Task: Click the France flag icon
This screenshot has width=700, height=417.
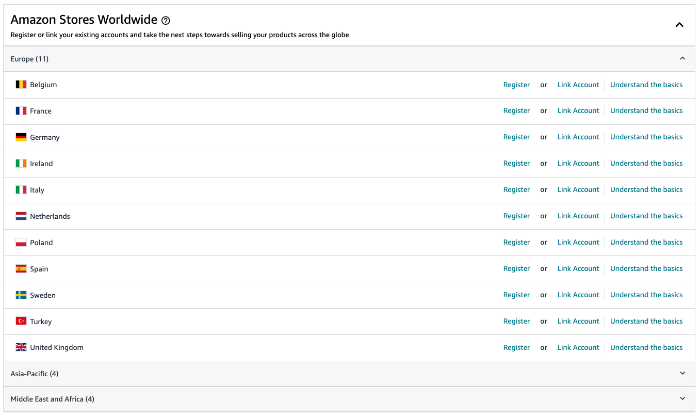Action: point(21,111)
